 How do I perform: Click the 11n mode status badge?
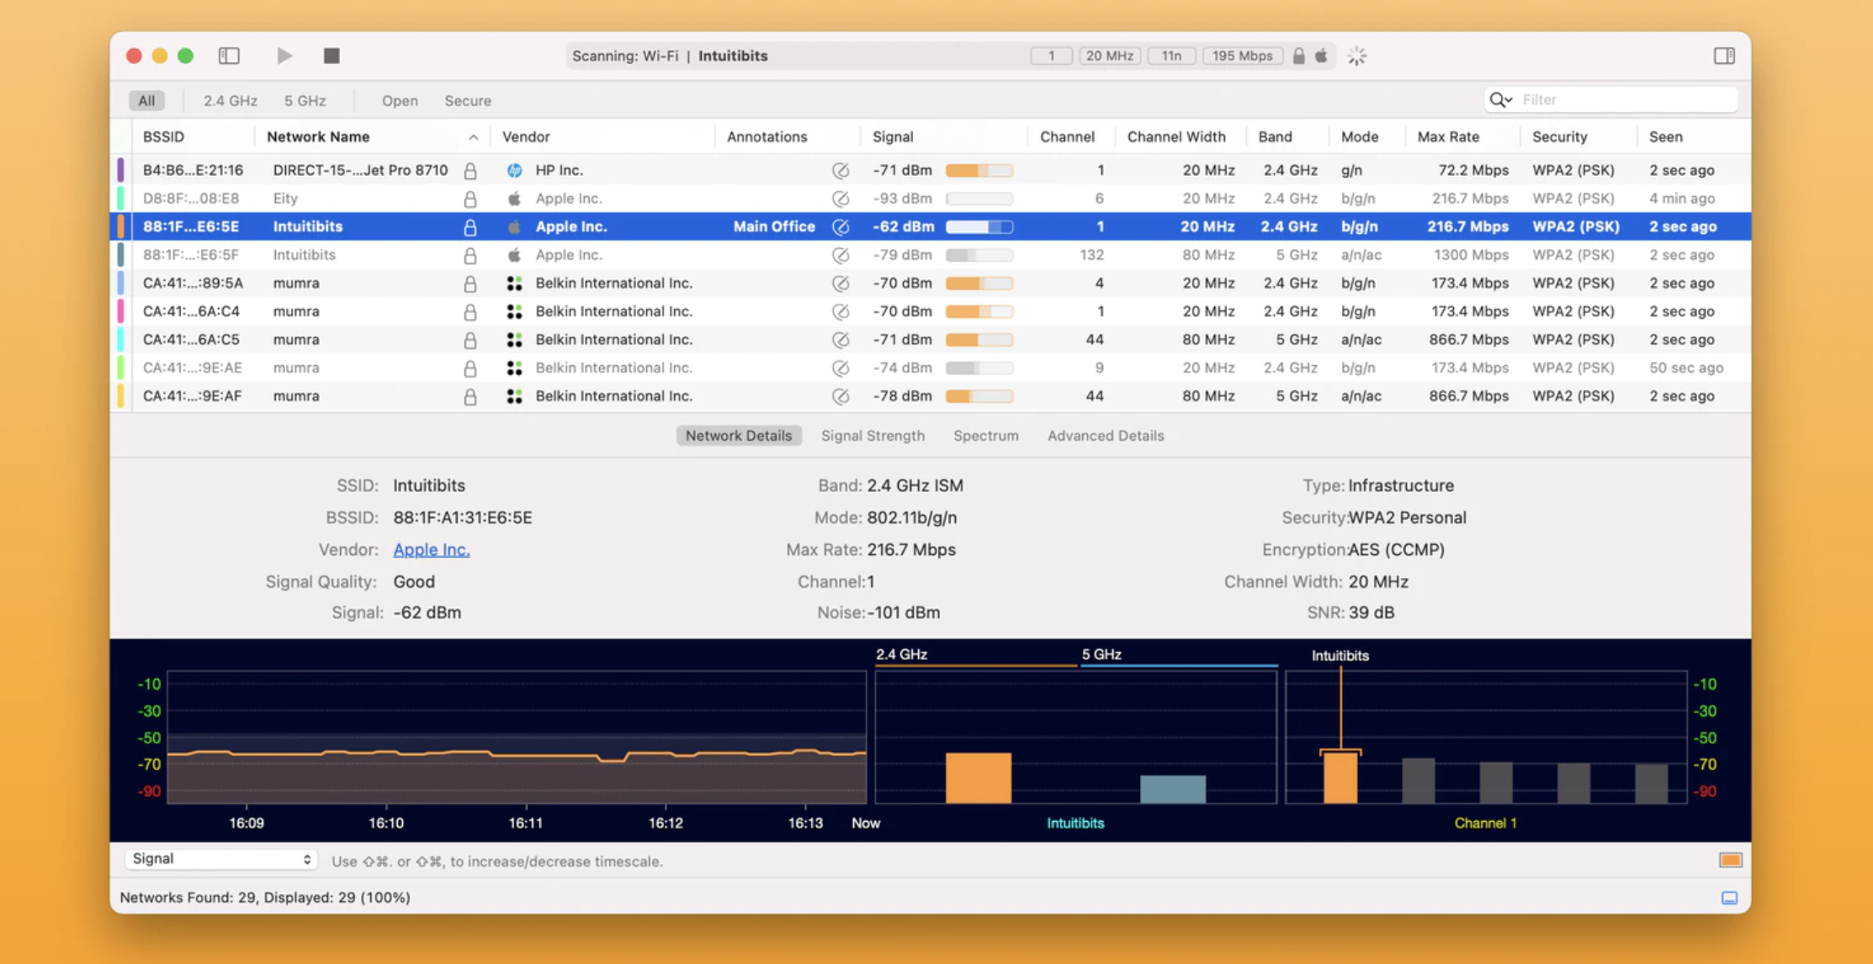[x=1171, y=56]
